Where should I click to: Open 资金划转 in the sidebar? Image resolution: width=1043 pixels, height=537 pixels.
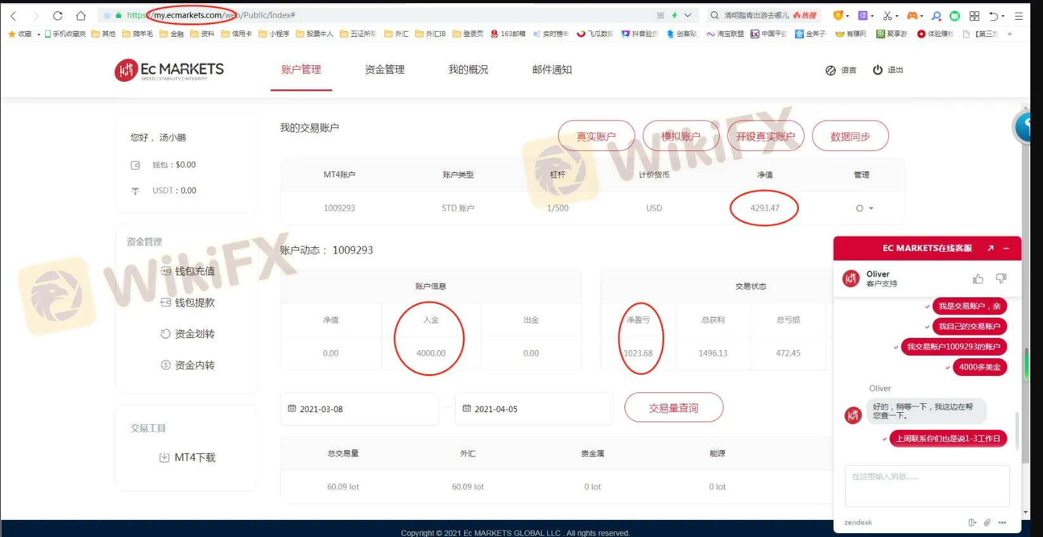(188, 333)
